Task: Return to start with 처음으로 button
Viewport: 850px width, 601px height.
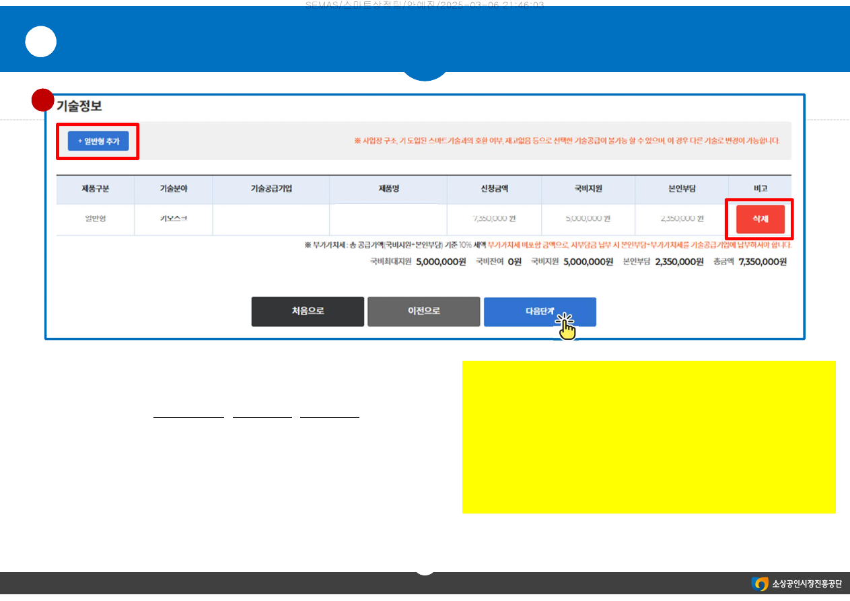Action: [x=308, y=312]
